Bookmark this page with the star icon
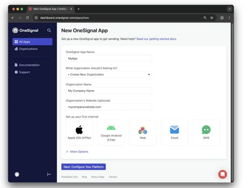 click(212, 18)
